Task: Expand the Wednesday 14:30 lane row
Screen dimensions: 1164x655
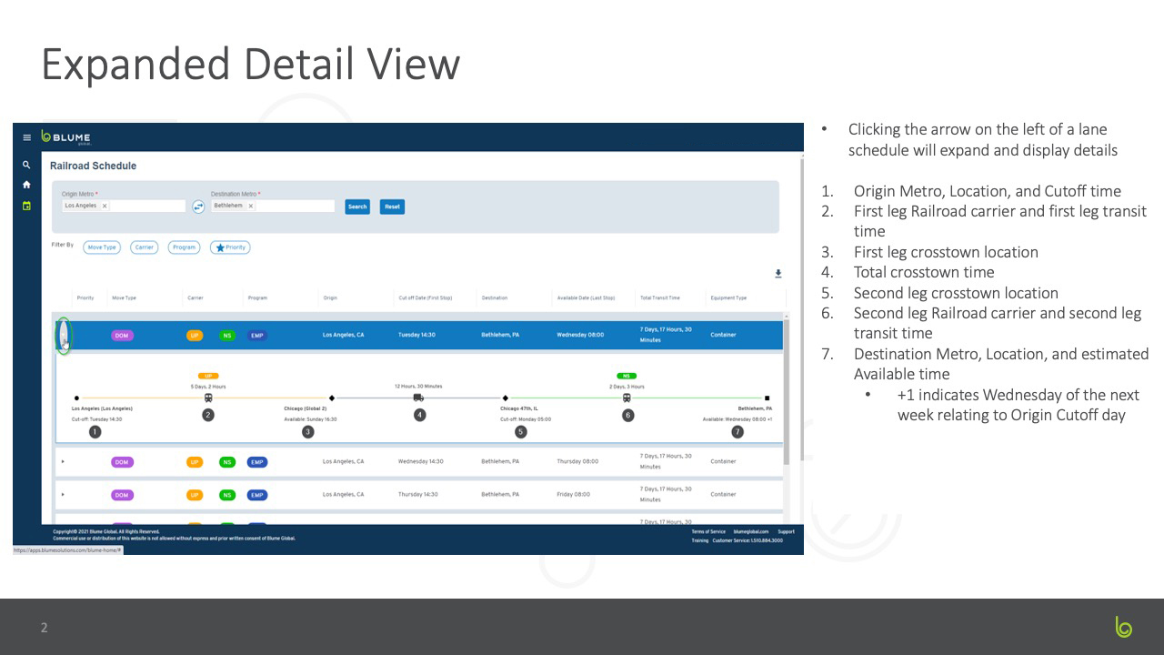Action: (x=63, y=462)
